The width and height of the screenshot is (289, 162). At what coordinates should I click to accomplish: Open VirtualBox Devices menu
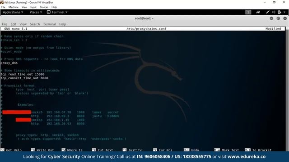point(44,7)
